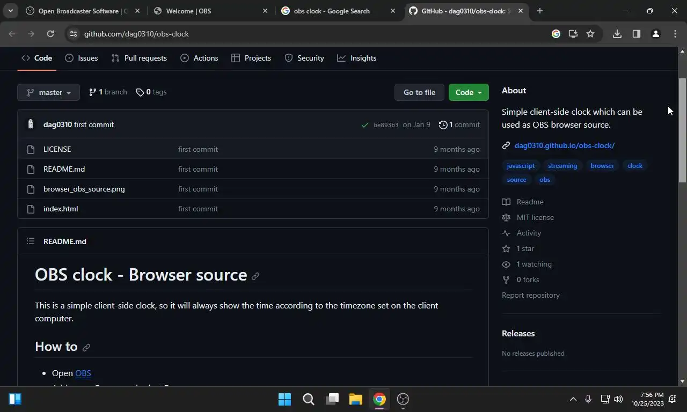View the 1 branch link
Image resolution: width=687 pixels, height=412 pixels.
click(108, 92)
